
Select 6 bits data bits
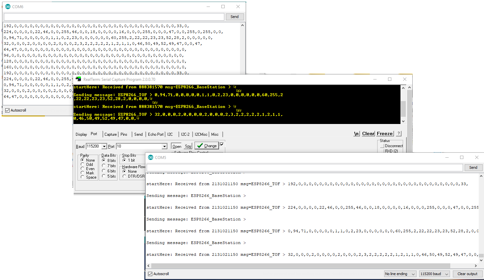103,171
